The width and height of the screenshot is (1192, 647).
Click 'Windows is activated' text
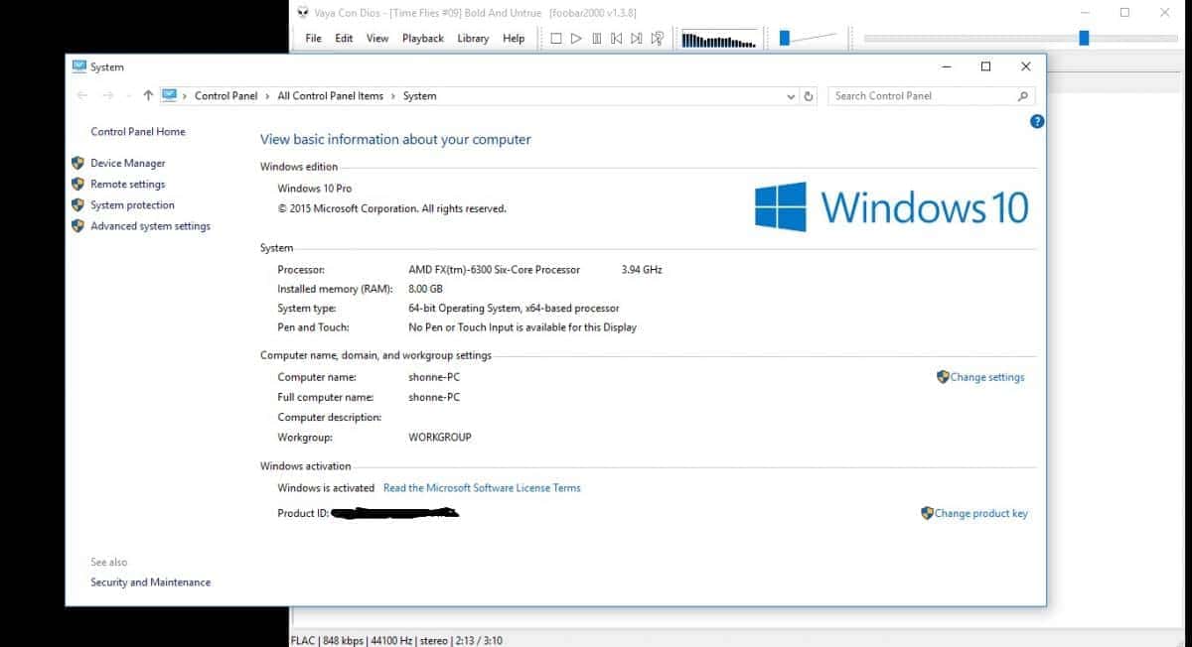(x=326, y=488)
